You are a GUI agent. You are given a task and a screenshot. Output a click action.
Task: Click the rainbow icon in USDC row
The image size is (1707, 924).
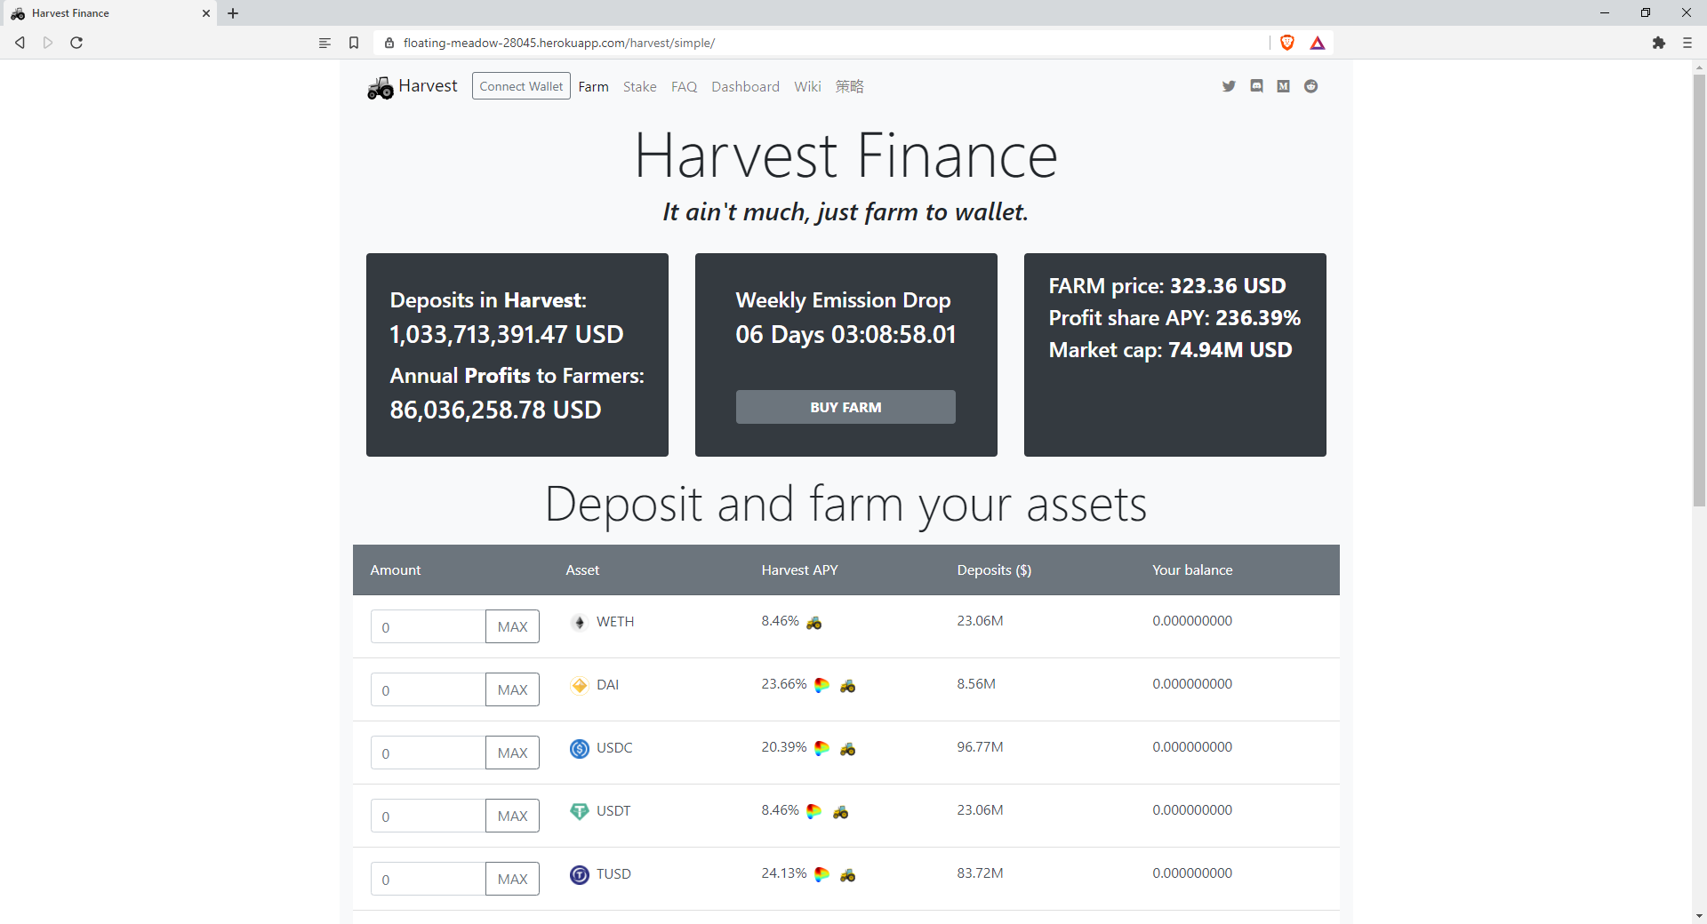[821, 748]
